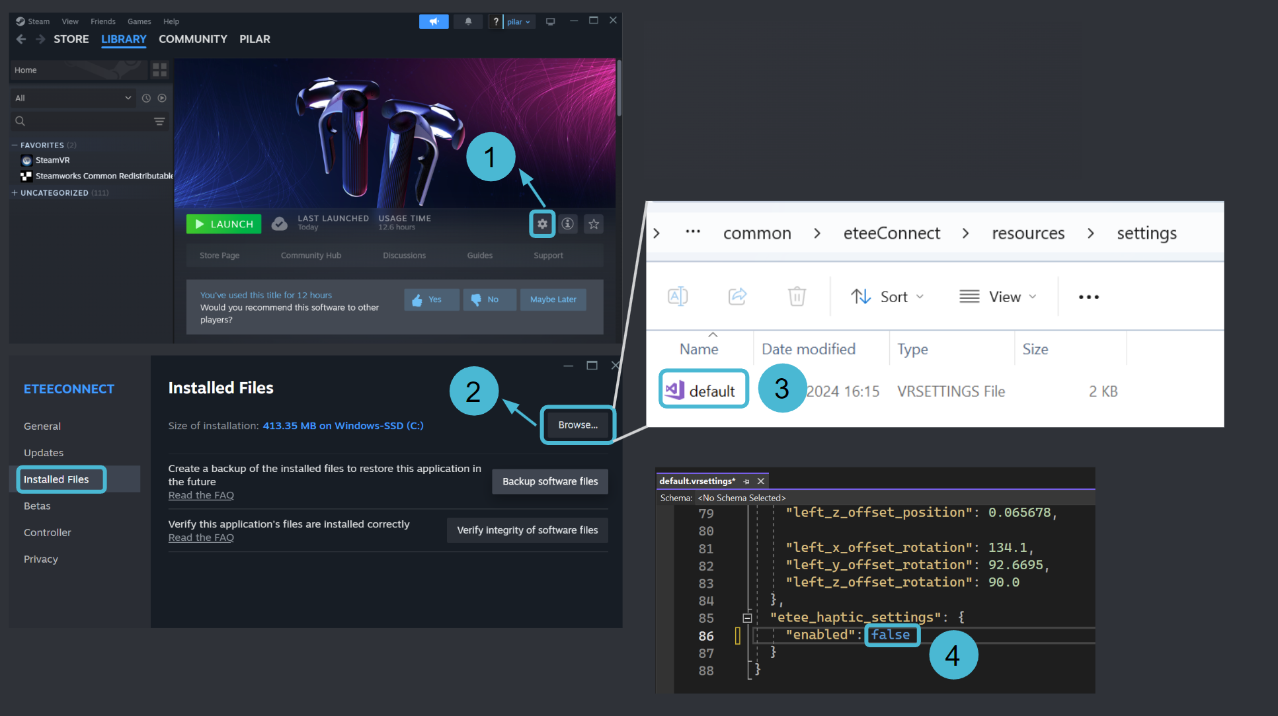This screenshot has width=1278, height=716.
Task: Go back with Steam back arrow
Action: [21, 39]
